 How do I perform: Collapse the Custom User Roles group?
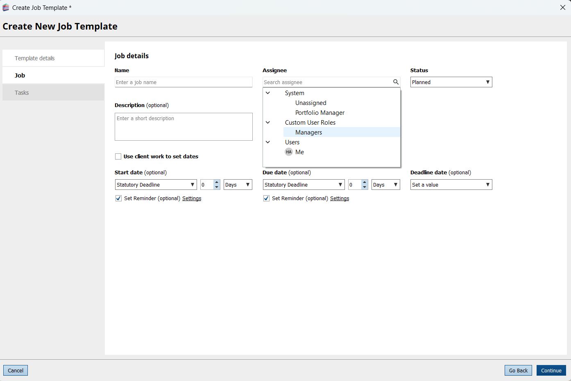[268, 123]
